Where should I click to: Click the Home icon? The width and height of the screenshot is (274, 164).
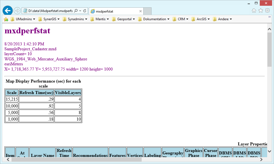pyautogui.click(x=254, y=10)
